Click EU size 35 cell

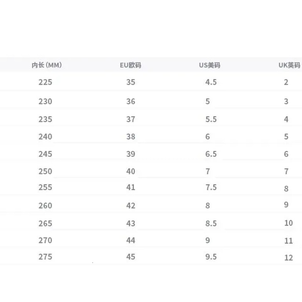pyautogui.click(x=131, y=82)
